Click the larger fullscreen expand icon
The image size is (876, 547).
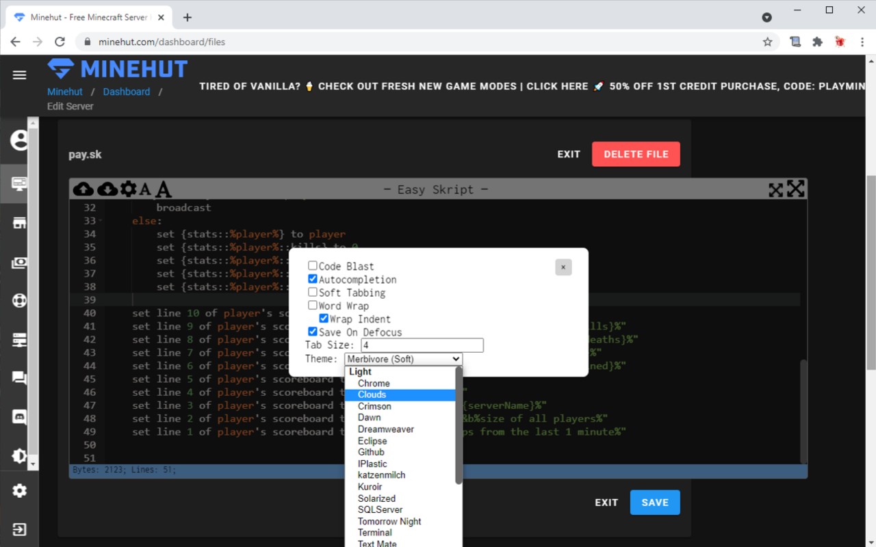click(x=795, y=189)
